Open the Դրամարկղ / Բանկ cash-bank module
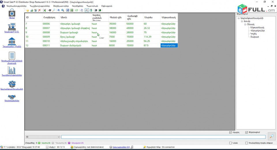The image size is (277, 150). [12, 42]
